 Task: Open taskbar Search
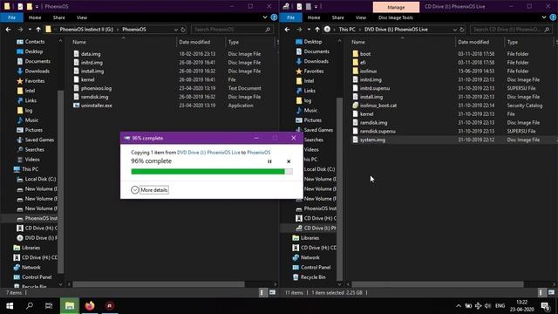(30, 306)
